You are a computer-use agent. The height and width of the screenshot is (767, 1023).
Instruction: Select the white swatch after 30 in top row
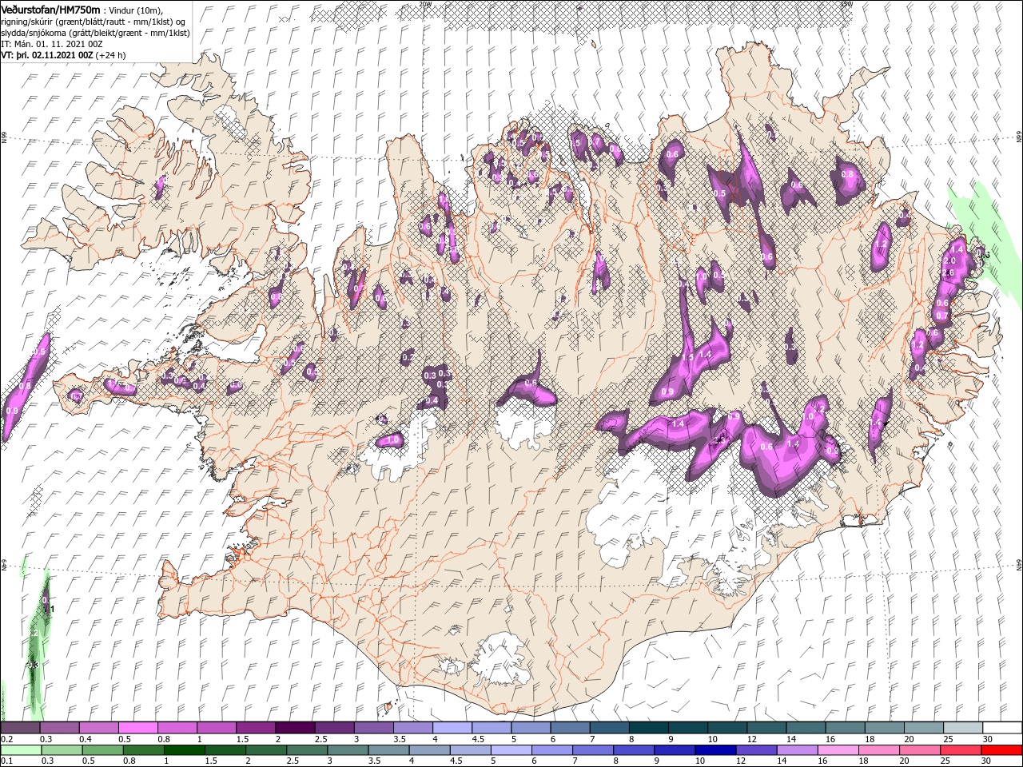(1002, 728)
